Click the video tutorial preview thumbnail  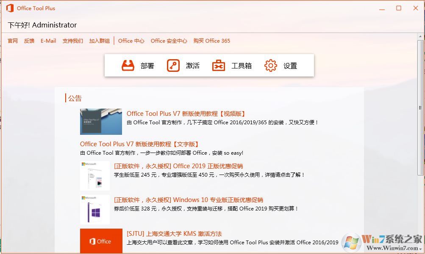(x=101, y=122)
